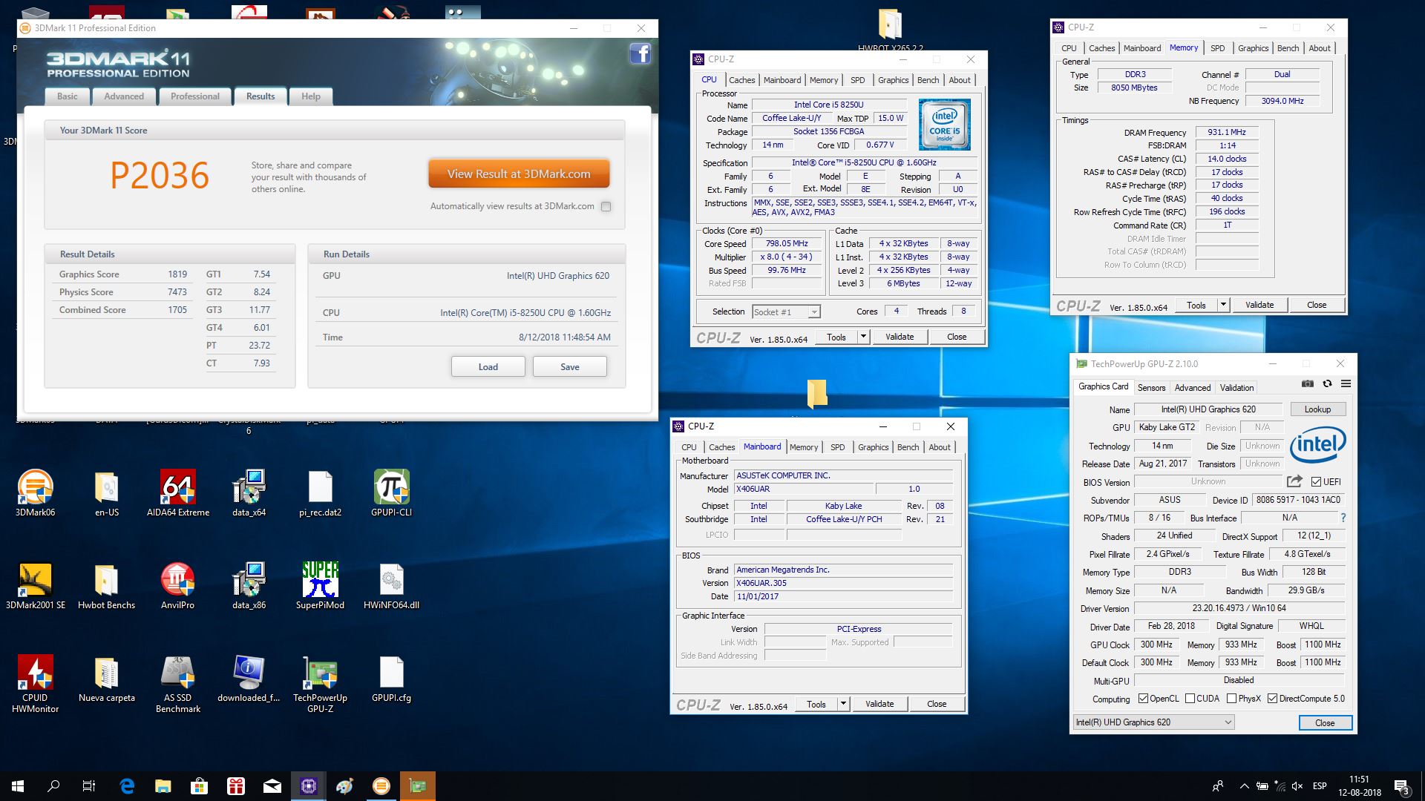Open the volume icon in system tray
The height and width of the screenshot is (801, 1425).
coord(1297,786)
